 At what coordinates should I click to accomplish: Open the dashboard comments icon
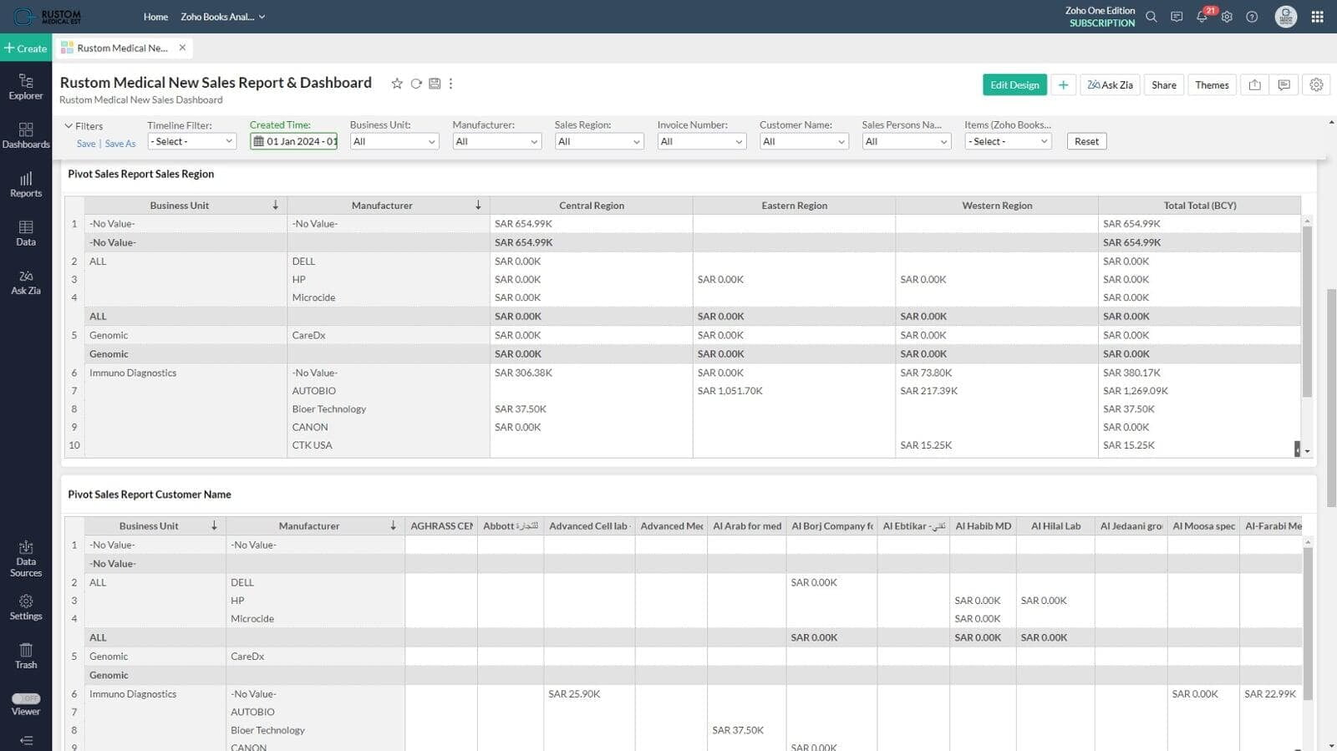click(1284, 84)
